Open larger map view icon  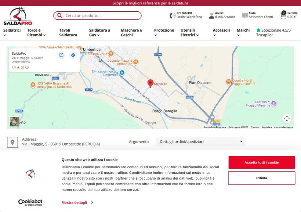click(61, 55)
